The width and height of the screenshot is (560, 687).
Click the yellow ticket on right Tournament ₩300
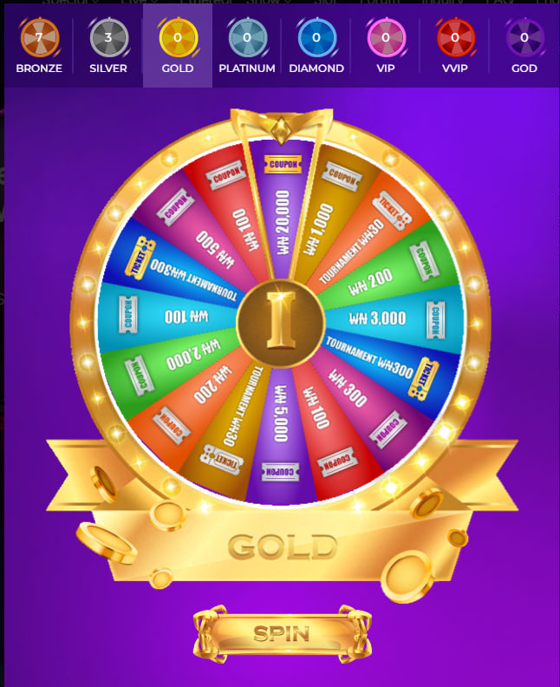point(422,378)
